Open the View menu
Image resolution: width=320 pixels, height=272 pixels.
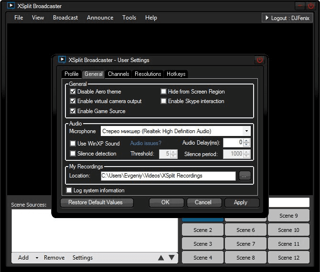(x=38, y=18)
